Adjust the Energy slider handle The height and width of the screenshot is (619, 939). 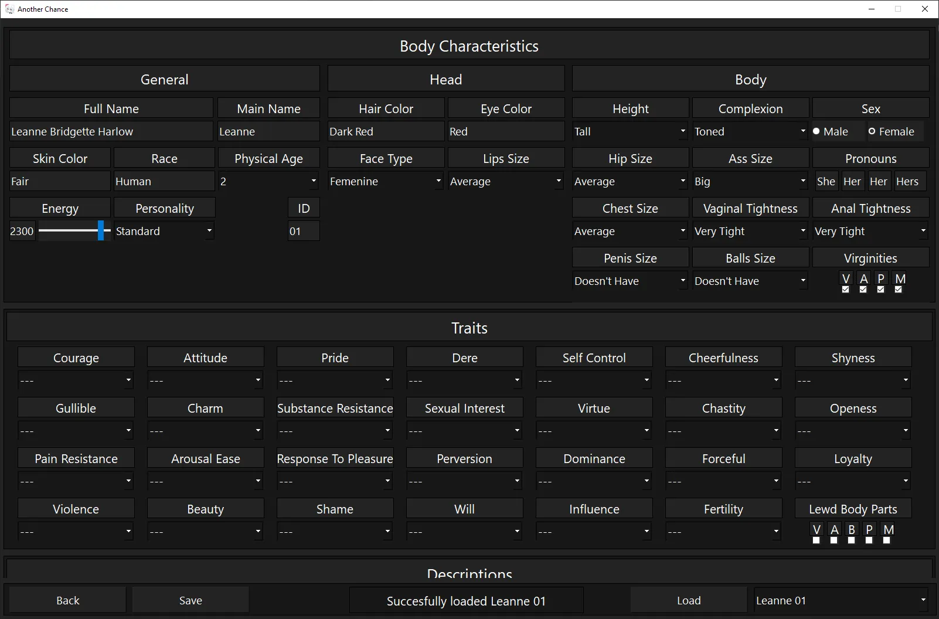click(x=101, y=230)
